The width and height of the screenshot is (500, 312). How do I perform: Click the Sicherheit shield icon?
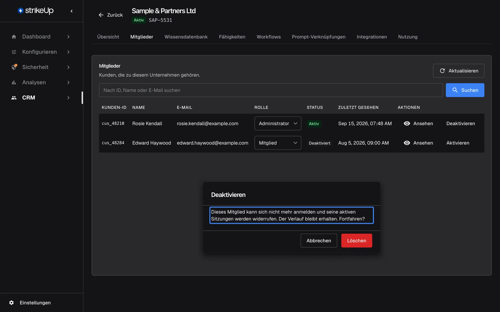(14, 67)
